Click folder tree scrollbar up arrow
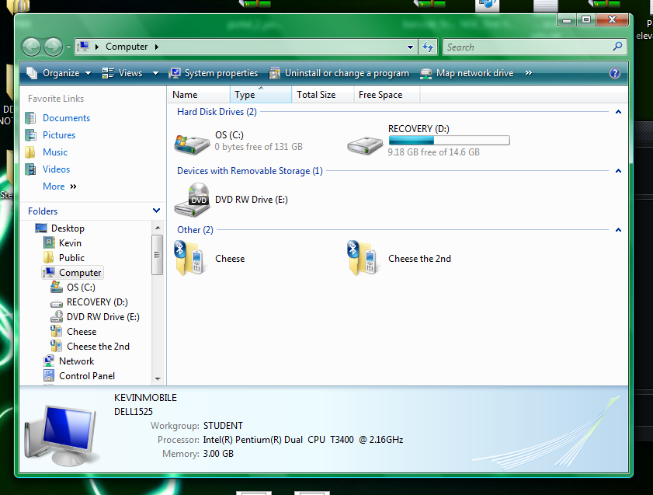This screenshot has width=653, height=495. pos(158,228)
